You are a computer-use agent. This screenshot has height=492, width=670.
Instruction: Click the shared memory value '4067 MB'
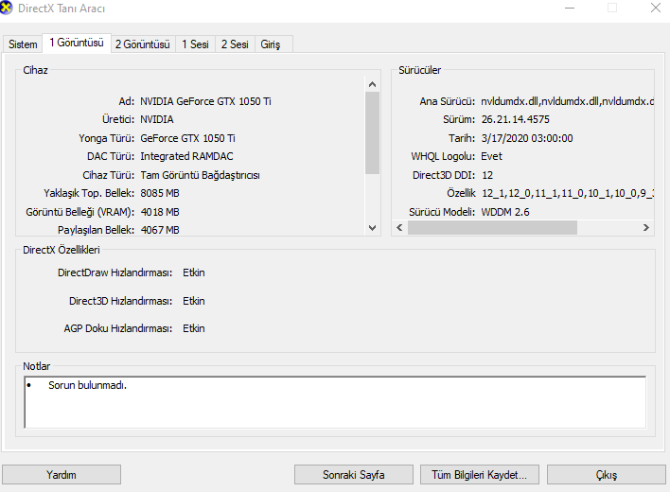coord(160,230)
